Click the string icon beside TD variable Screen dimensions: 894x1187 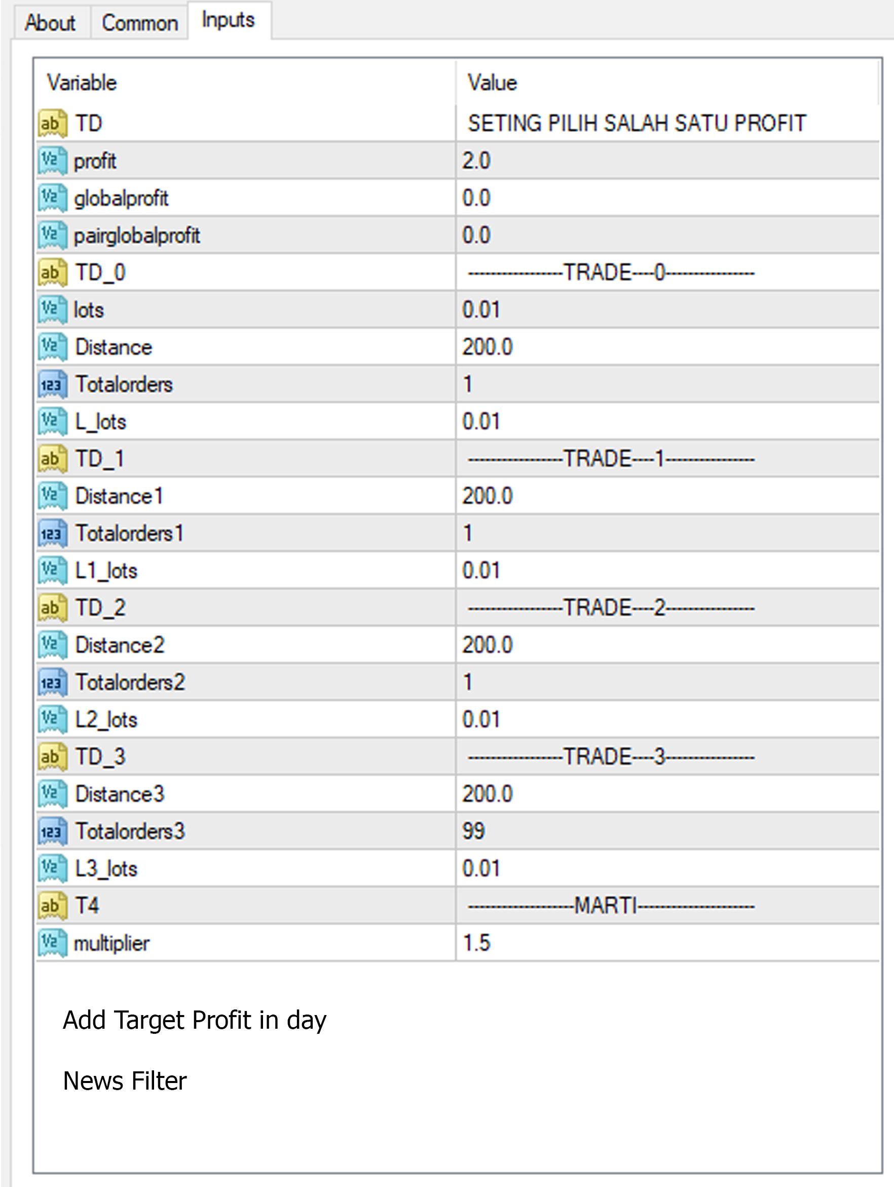click(x=53, y=123)
